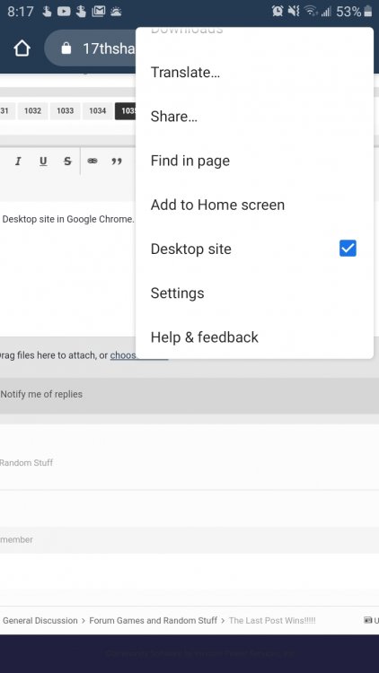Tap the muted sound status icon
379x673 pixels.
(x=294, y=11)
